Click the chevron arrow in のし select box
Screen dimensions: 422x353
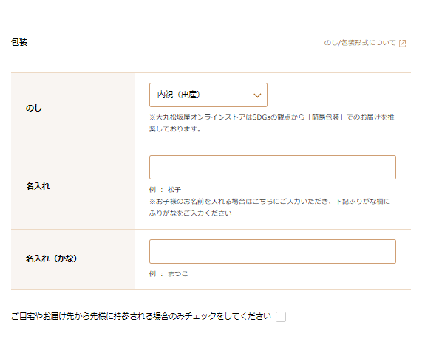click(x=257, y=95)
